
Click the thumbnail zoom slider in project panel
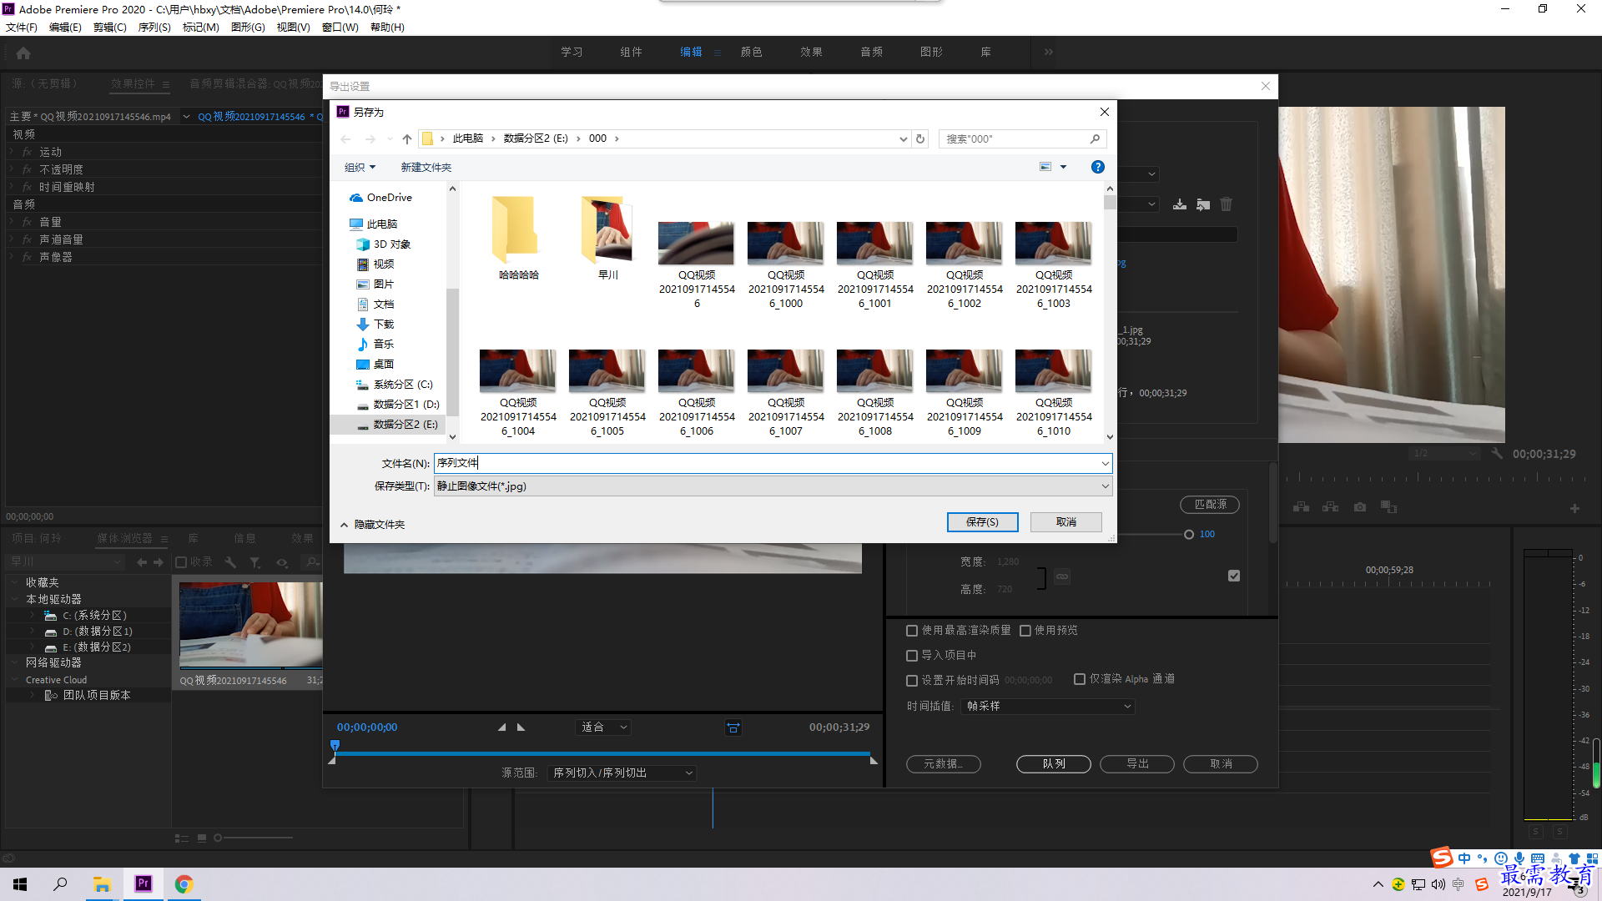tap(218, 838)
